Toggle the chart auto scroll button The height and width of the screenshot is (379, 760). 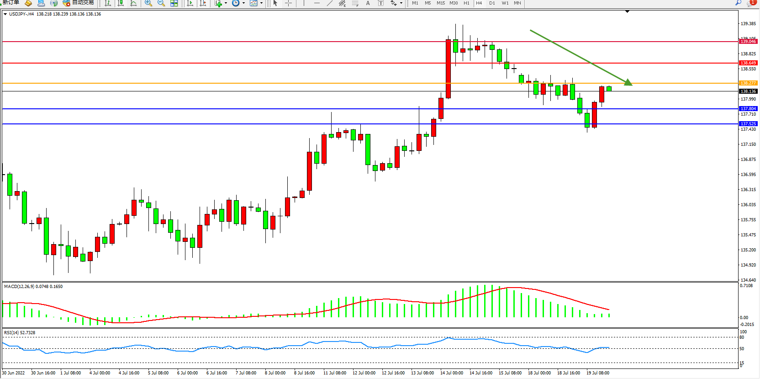click(190, 3)
